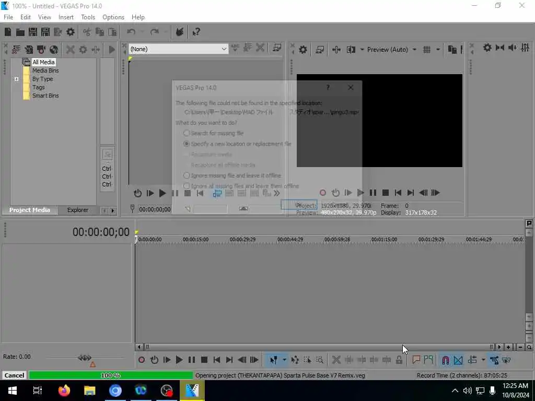
Task: Click Play in the timeline transport bar
Action: point(179,360)
